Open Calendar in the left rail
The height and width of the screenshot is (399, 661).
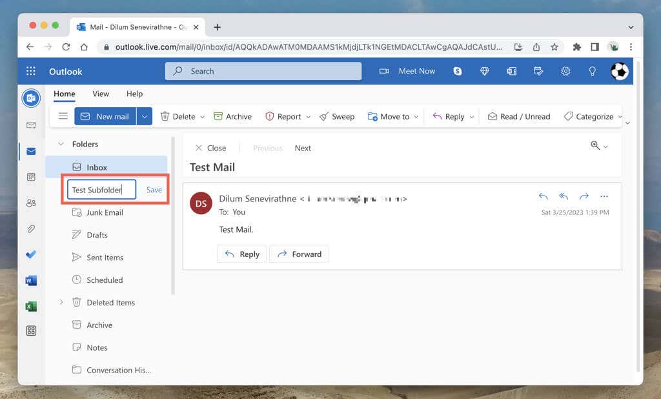(31, 177)
